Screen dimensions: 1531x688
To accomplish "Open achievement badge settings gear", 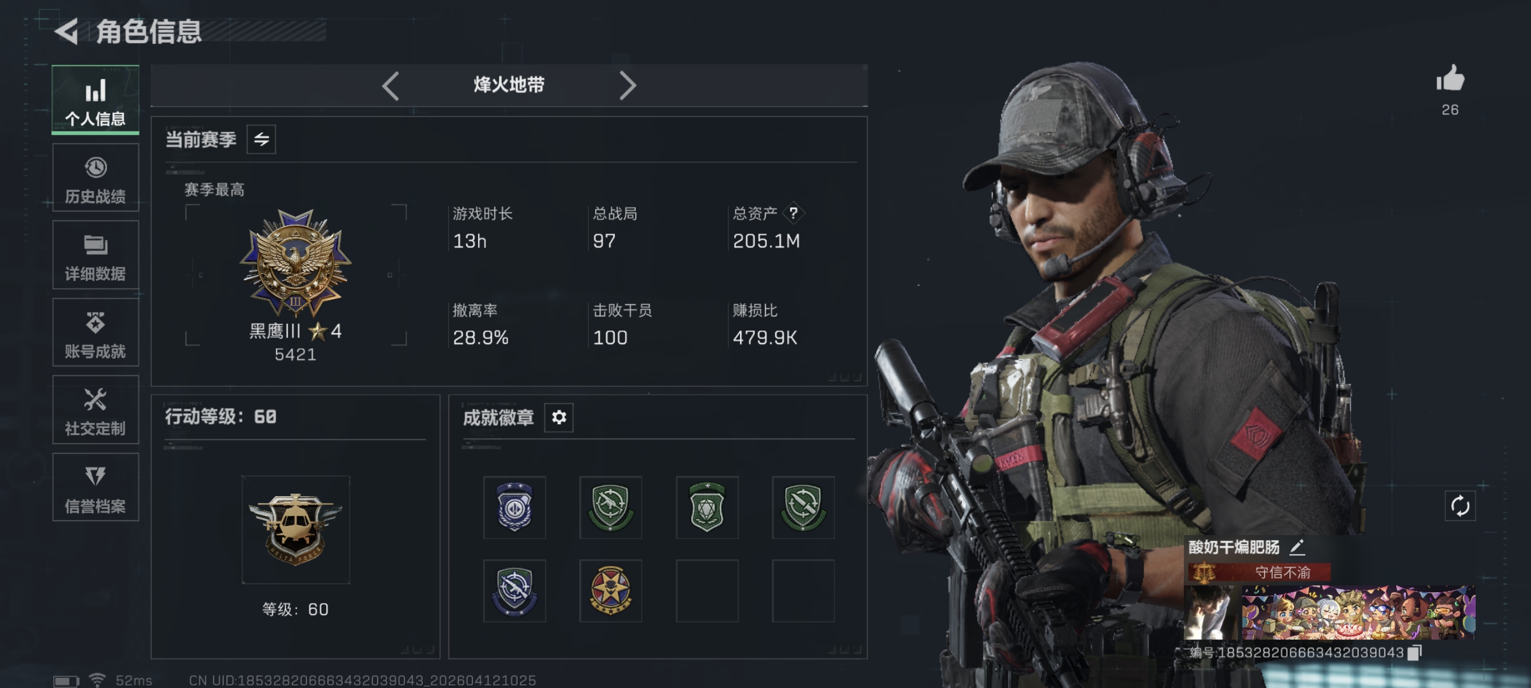I will coord(559,417).
